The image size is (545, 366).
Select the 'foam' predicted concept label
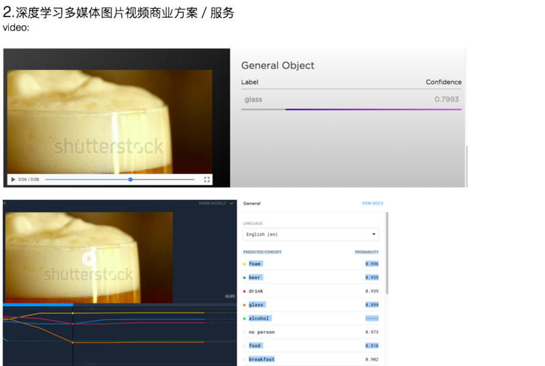tap(255, 264)
